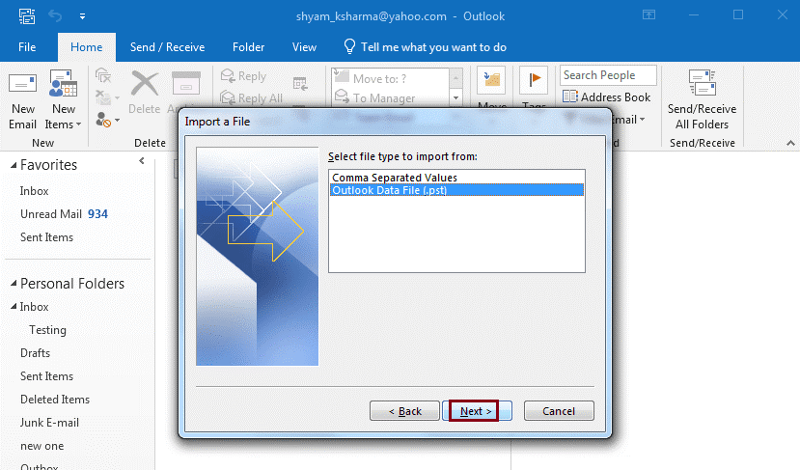Open Sent Items under Personal Folders
Image resolution: width=800 pixels, height=470 pixels.
click(x=46, y=376)
